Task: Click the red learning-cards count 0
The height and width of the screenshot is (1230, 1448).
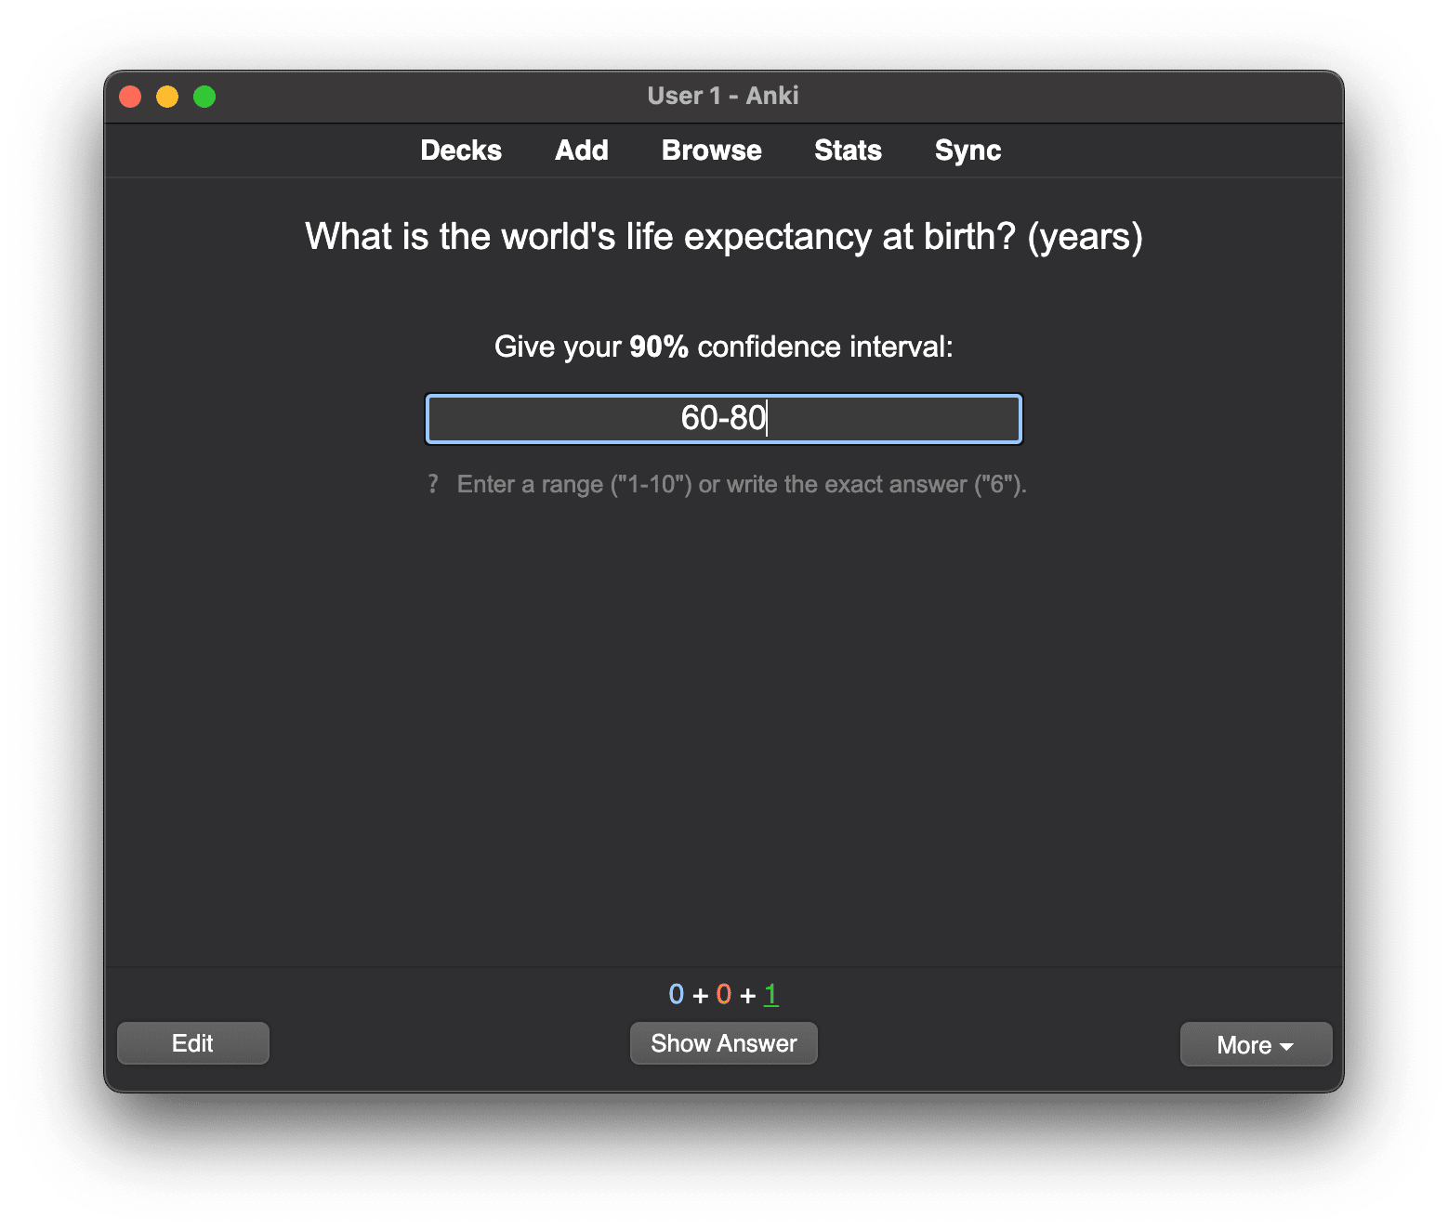Action: [x=724, y=995]
